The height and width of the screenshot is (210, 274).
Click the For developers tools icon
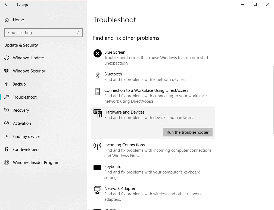pyautogui.click(x=7, y=149)
